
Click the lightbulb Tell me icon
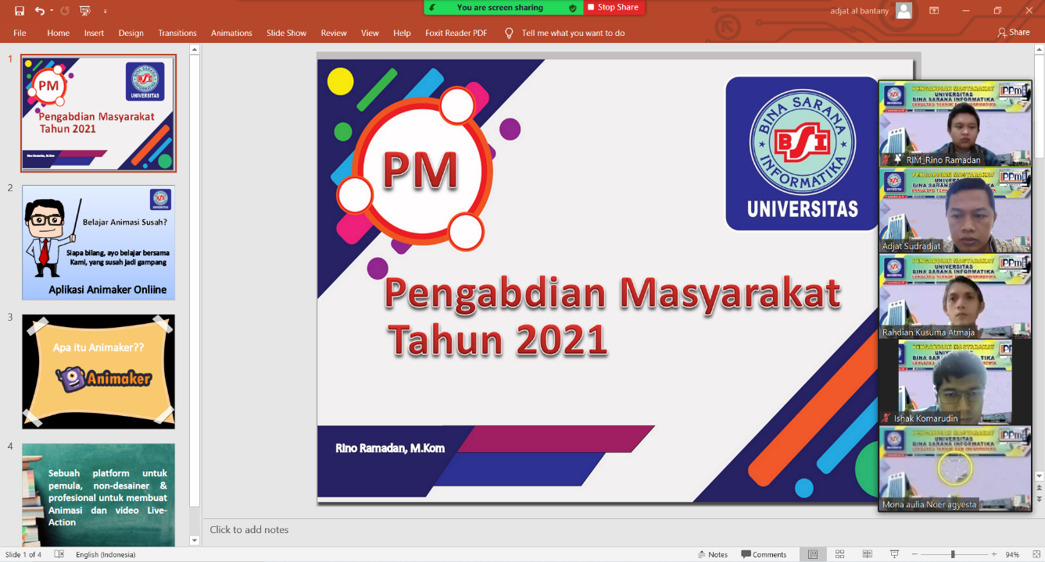pos(509,33)
